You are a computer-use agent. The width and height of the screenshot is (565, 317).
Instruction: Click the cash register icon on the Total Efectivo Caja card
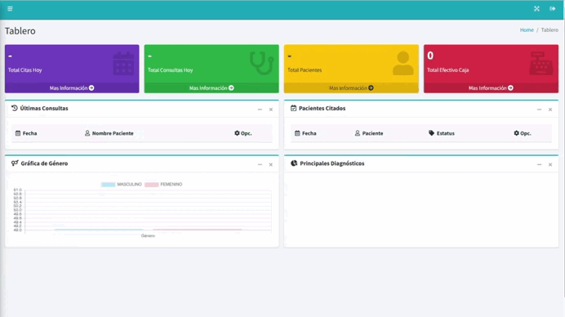click(541, 63)
